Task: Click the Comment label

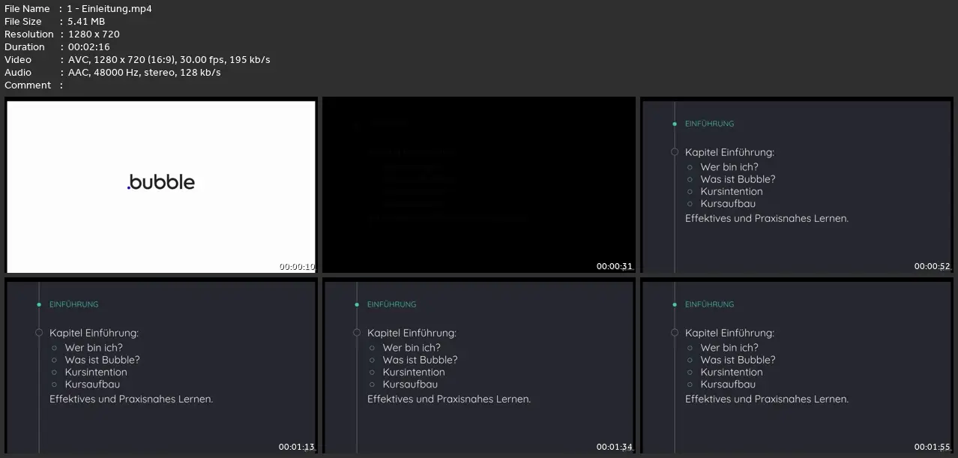Action: tap(28, 85)
